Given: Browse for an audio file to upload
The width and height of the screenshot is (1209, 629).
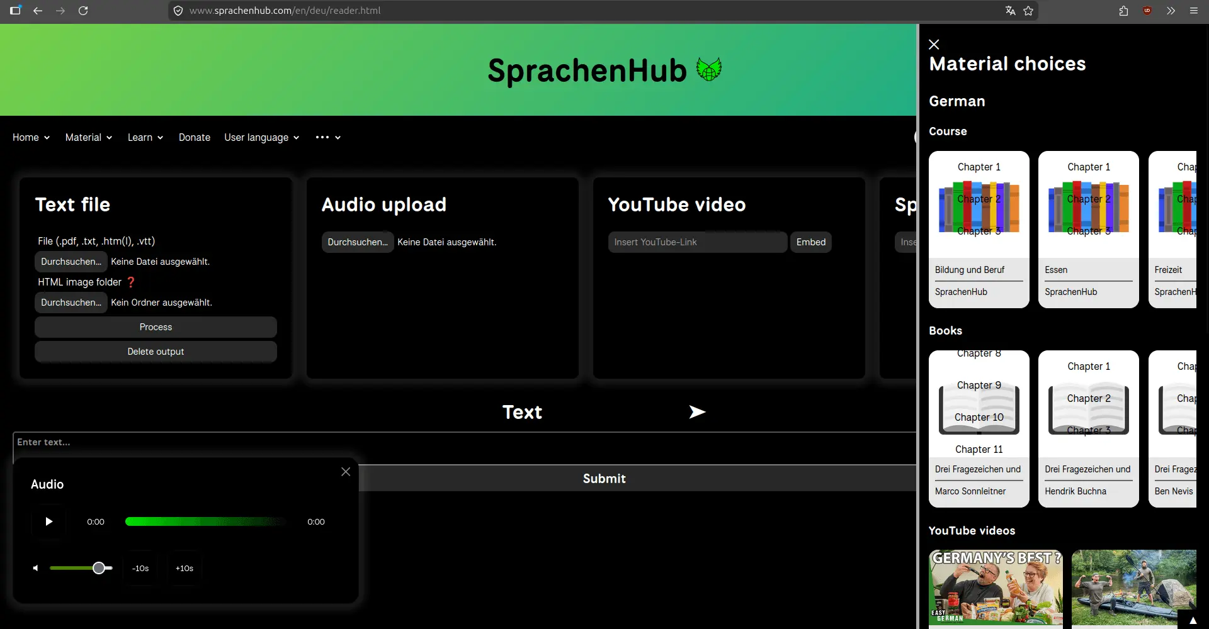Looking at the screenshot, I should (358, 242).
